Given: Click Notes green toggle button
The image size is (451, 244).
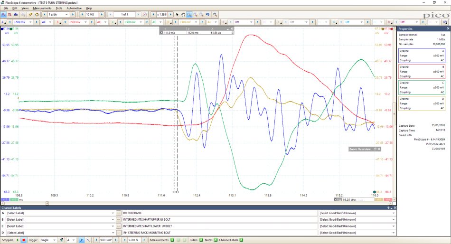Looking at the screenshot, I should pos(216,240).
